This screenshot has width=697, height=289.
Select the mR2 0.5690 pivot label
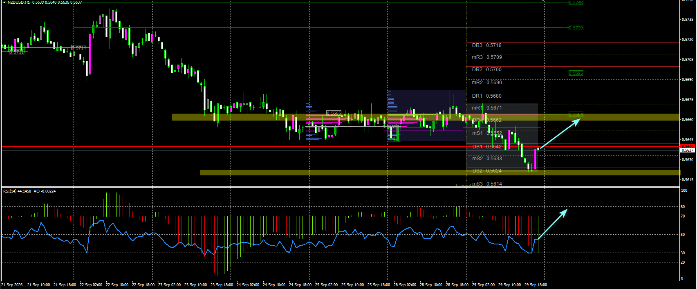pos(486,83)
